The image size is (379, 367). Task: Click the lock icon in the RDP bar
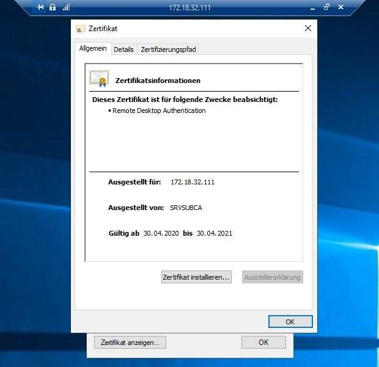[53, 7]
